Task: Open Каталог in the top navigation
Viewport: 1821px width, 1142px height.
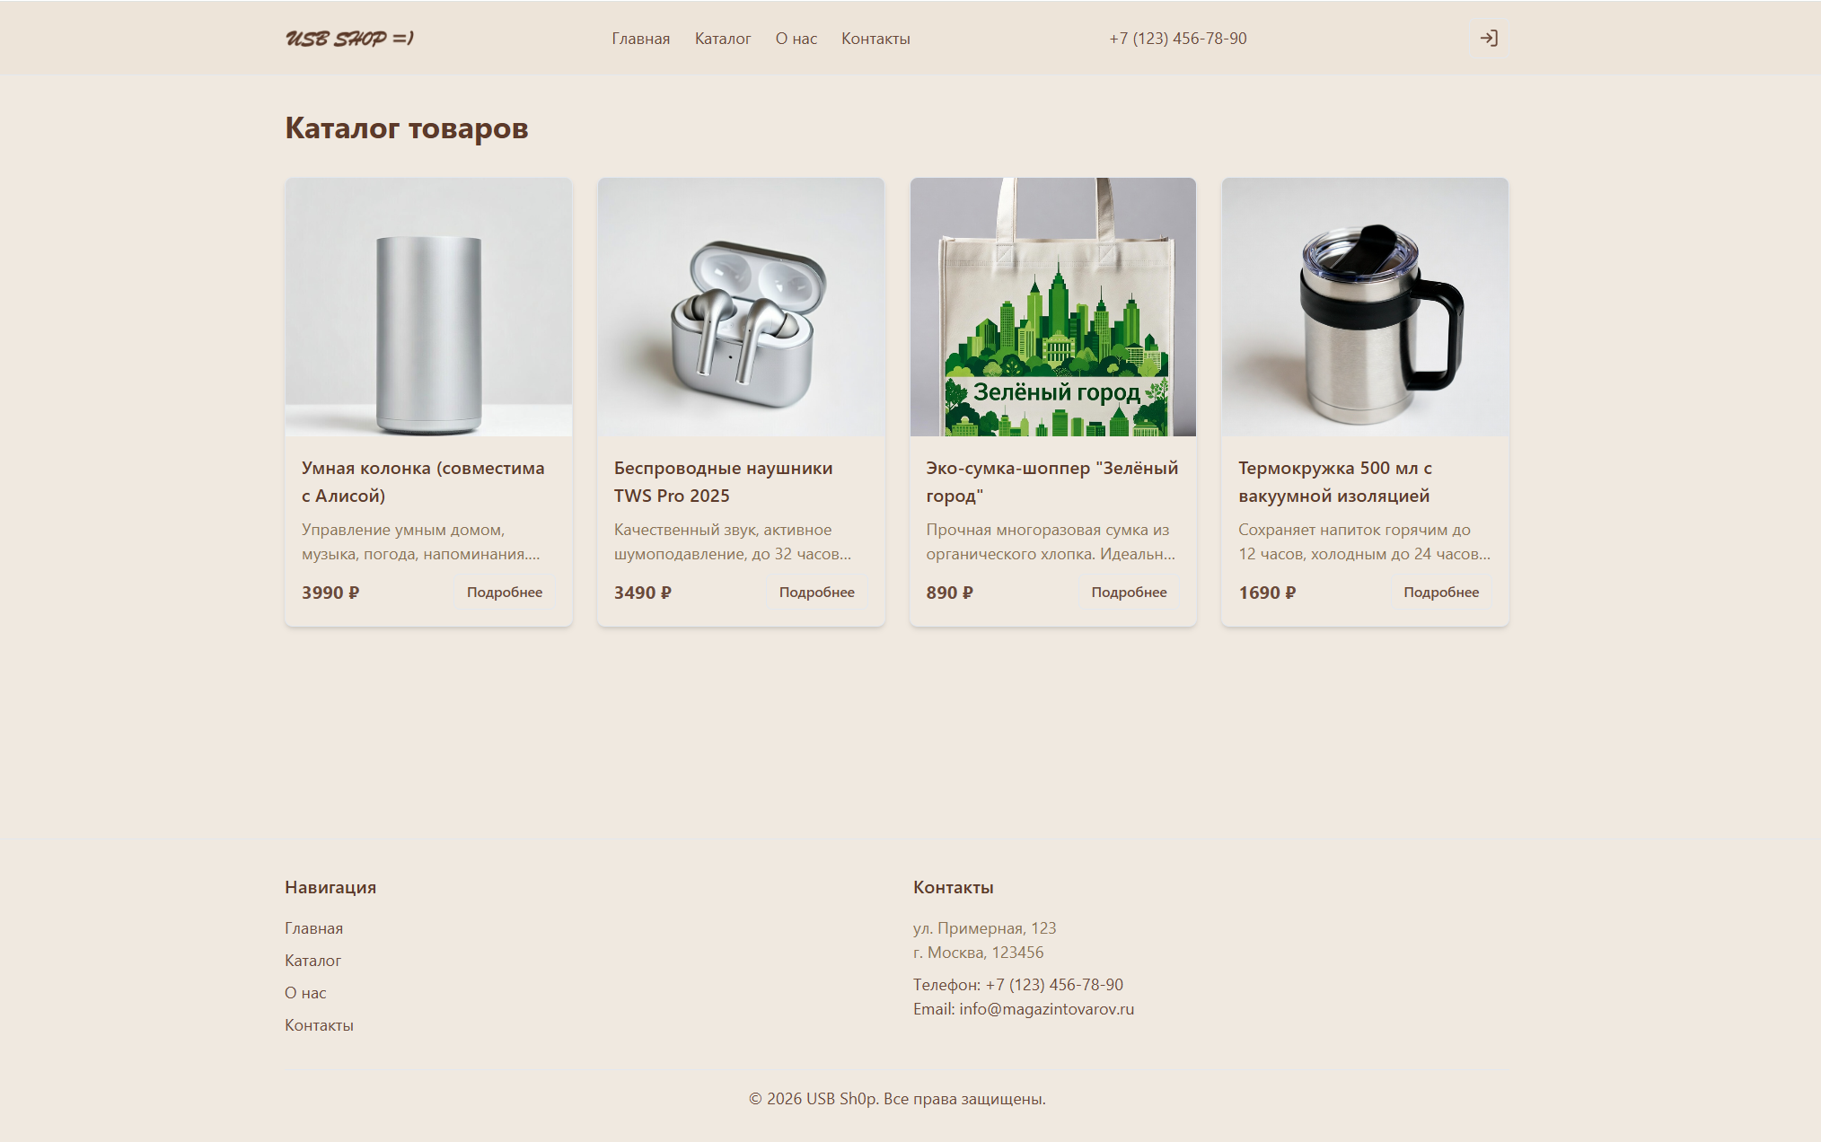Action: 723,39
